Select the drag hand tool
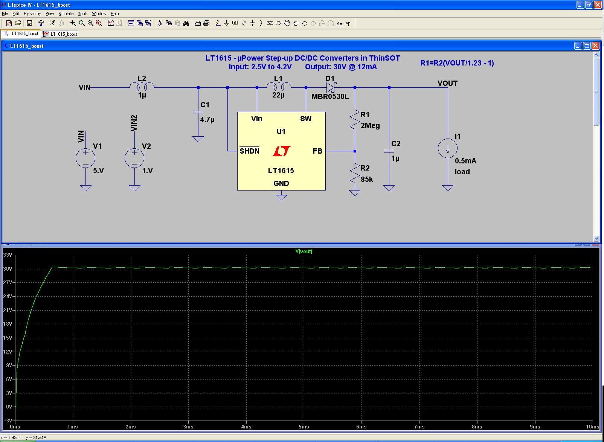Screen dimensions: 604x442 pos(296,23)
